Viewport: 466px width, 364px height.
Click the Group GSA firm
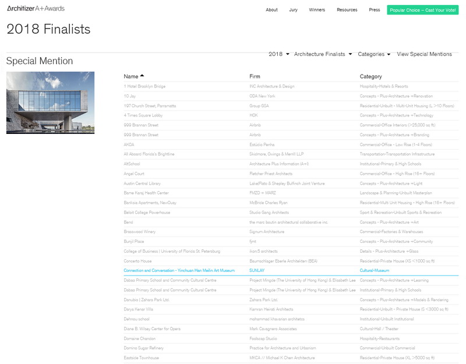(259, 106)
